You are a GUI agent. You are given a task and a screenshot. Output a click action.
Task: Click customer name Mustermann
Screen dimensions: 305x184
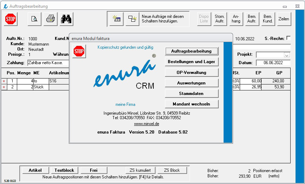point(39,44)
